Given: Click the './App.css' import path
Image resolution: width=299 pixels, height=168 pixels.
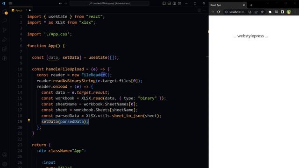Looking at the screenshot, I should 57,34.
